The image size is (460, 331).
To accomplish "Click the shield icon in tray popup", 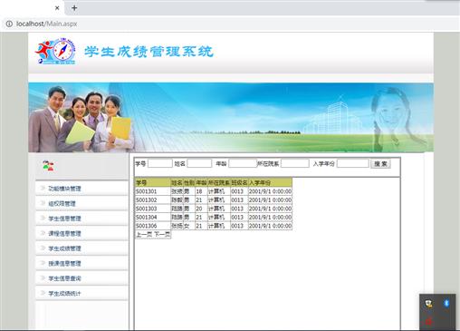I will point(428,303).
